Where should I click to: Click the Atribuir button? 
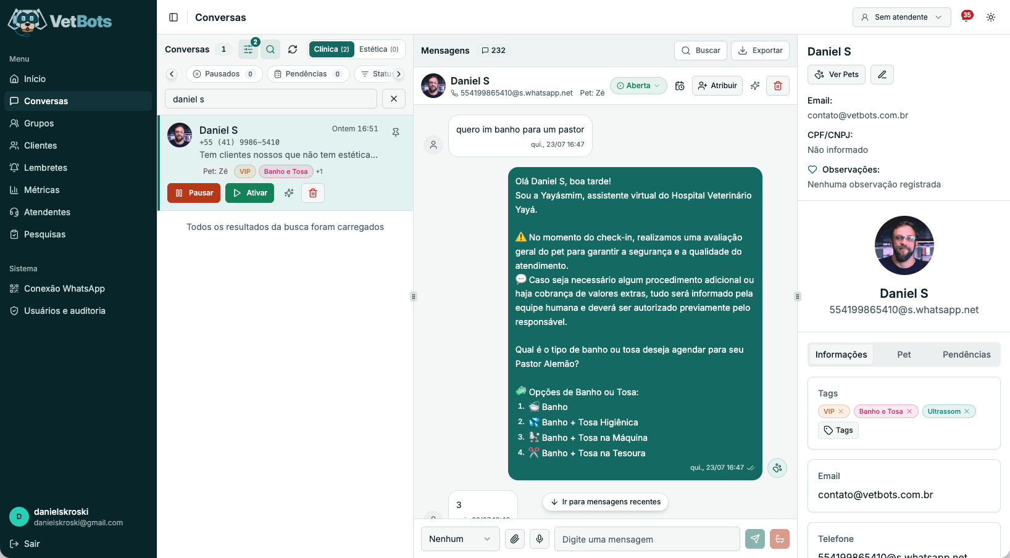point(717,86)
